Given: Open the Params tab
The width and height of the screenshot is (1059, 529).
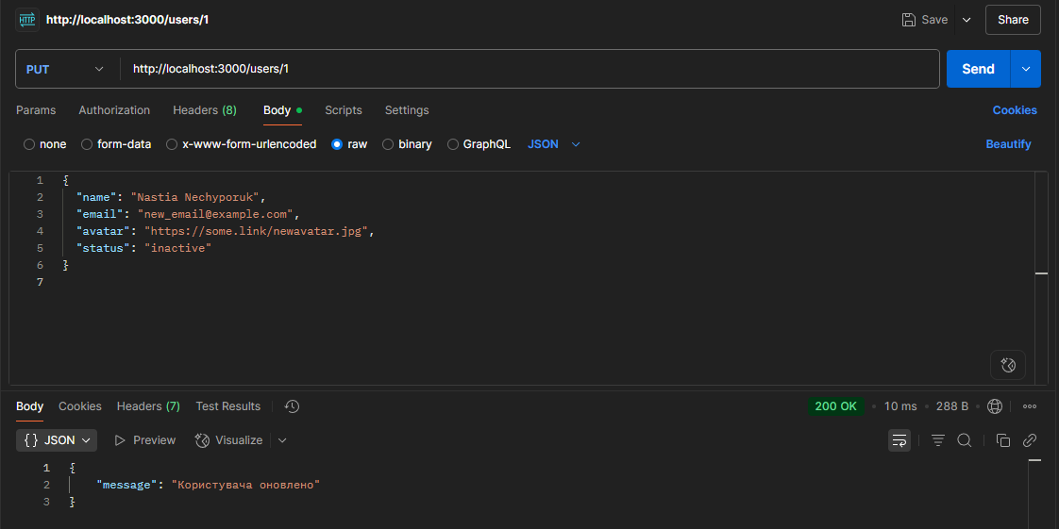Looking at the screenshot, I should pyautogui.click(x=36, y=110).
